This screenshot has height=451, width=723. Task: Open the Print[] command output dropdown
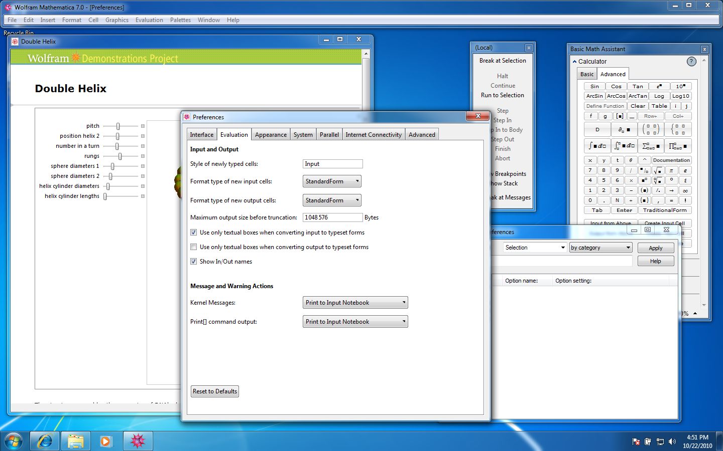(355, 322)
